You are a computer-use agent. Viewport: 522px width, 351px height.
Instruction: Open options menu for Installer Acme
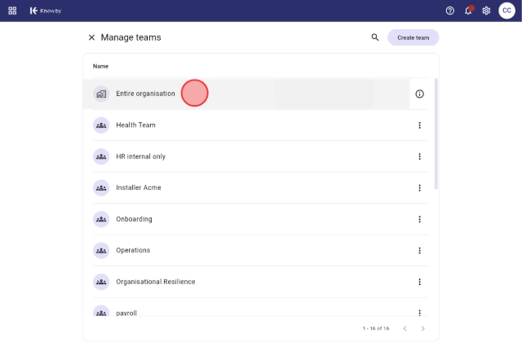(x=419, y=188)
